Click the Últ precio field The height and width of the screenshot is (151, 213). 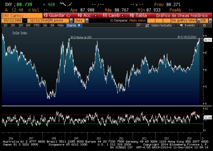click(59, 20)
